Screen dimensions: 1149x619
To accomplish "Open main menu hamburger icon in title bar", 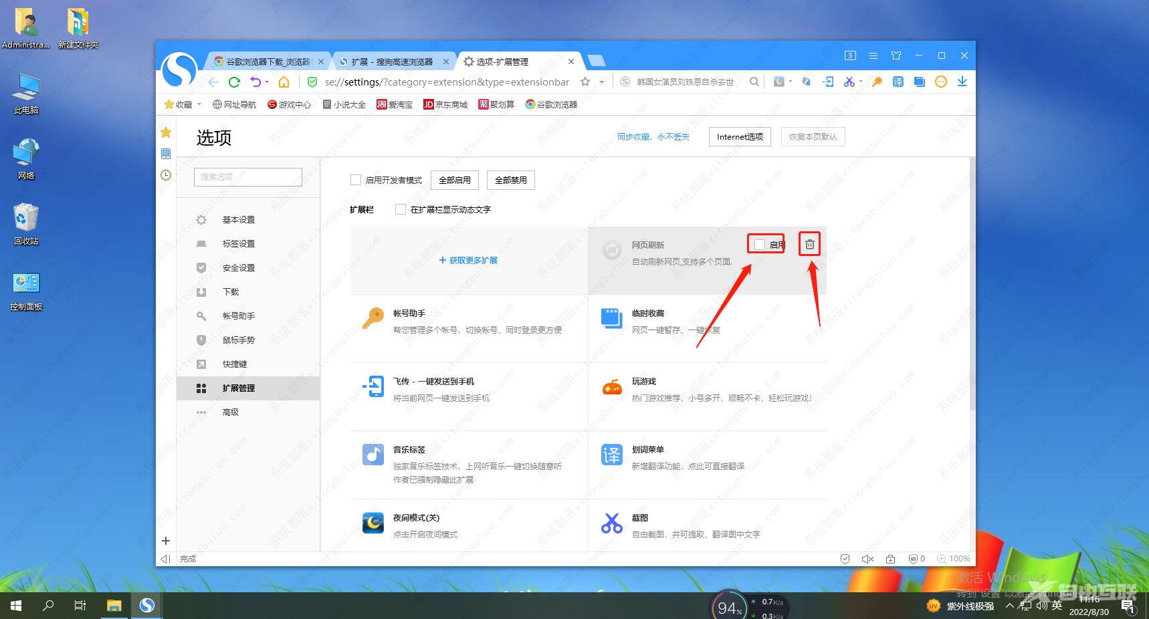I will 873,55.
